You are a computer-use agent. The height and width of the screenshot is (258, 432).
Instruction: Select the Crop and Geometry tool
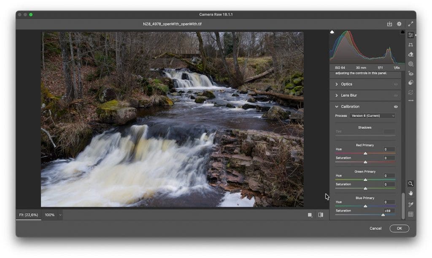[x=410, y=45]
